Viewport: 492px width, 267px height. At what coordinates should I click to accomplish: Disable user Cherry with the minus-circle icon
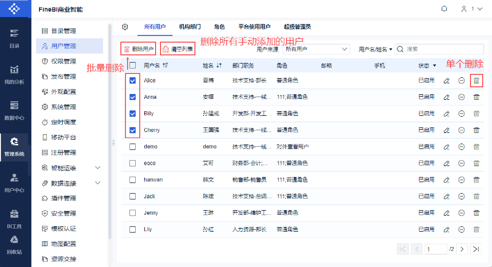point(462,130)
